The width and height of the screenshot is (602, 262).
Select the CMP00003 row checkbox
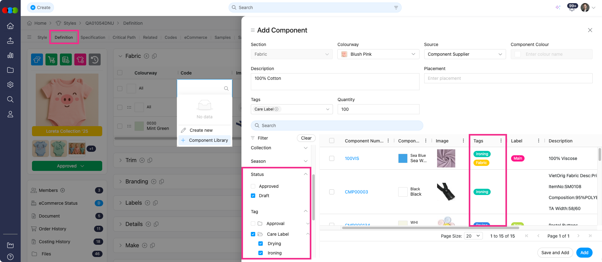coord(332,192)
